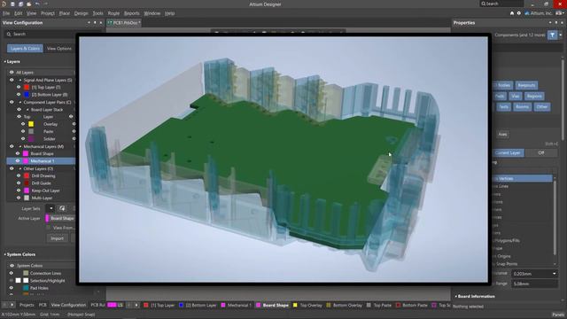
Task: Hide the Board Shape mechanical layer
Action: tap(18, 153)
